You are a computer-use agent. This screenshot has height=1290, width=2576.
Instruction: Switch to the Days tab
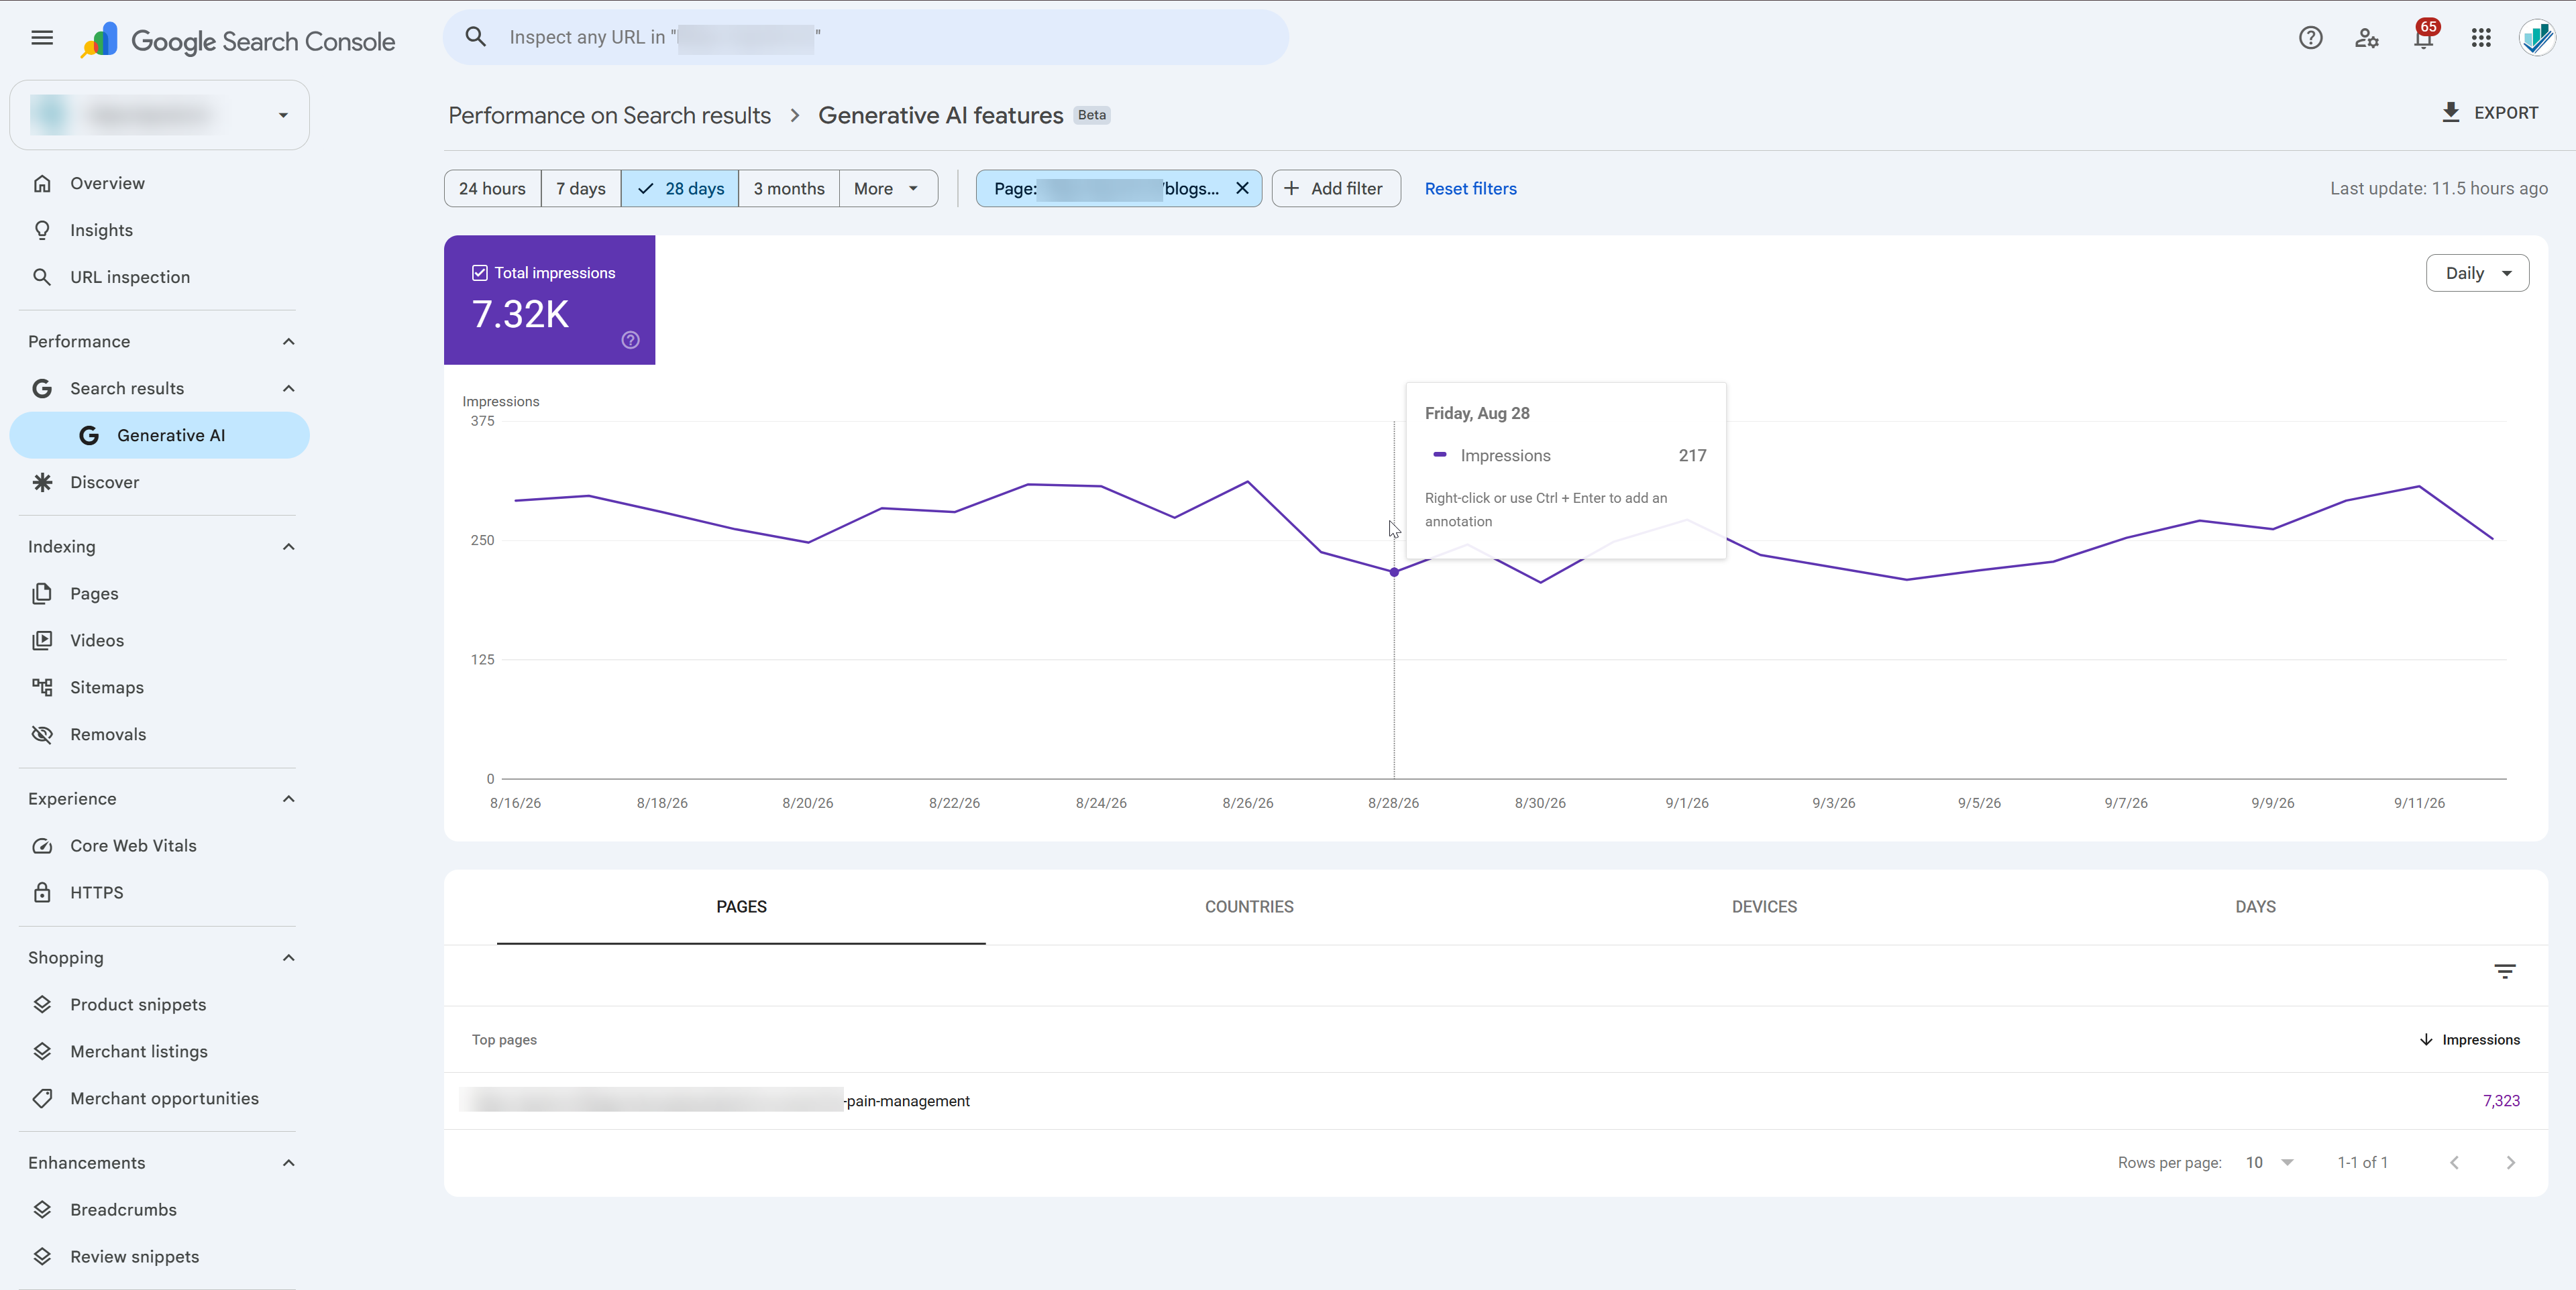2255,906
